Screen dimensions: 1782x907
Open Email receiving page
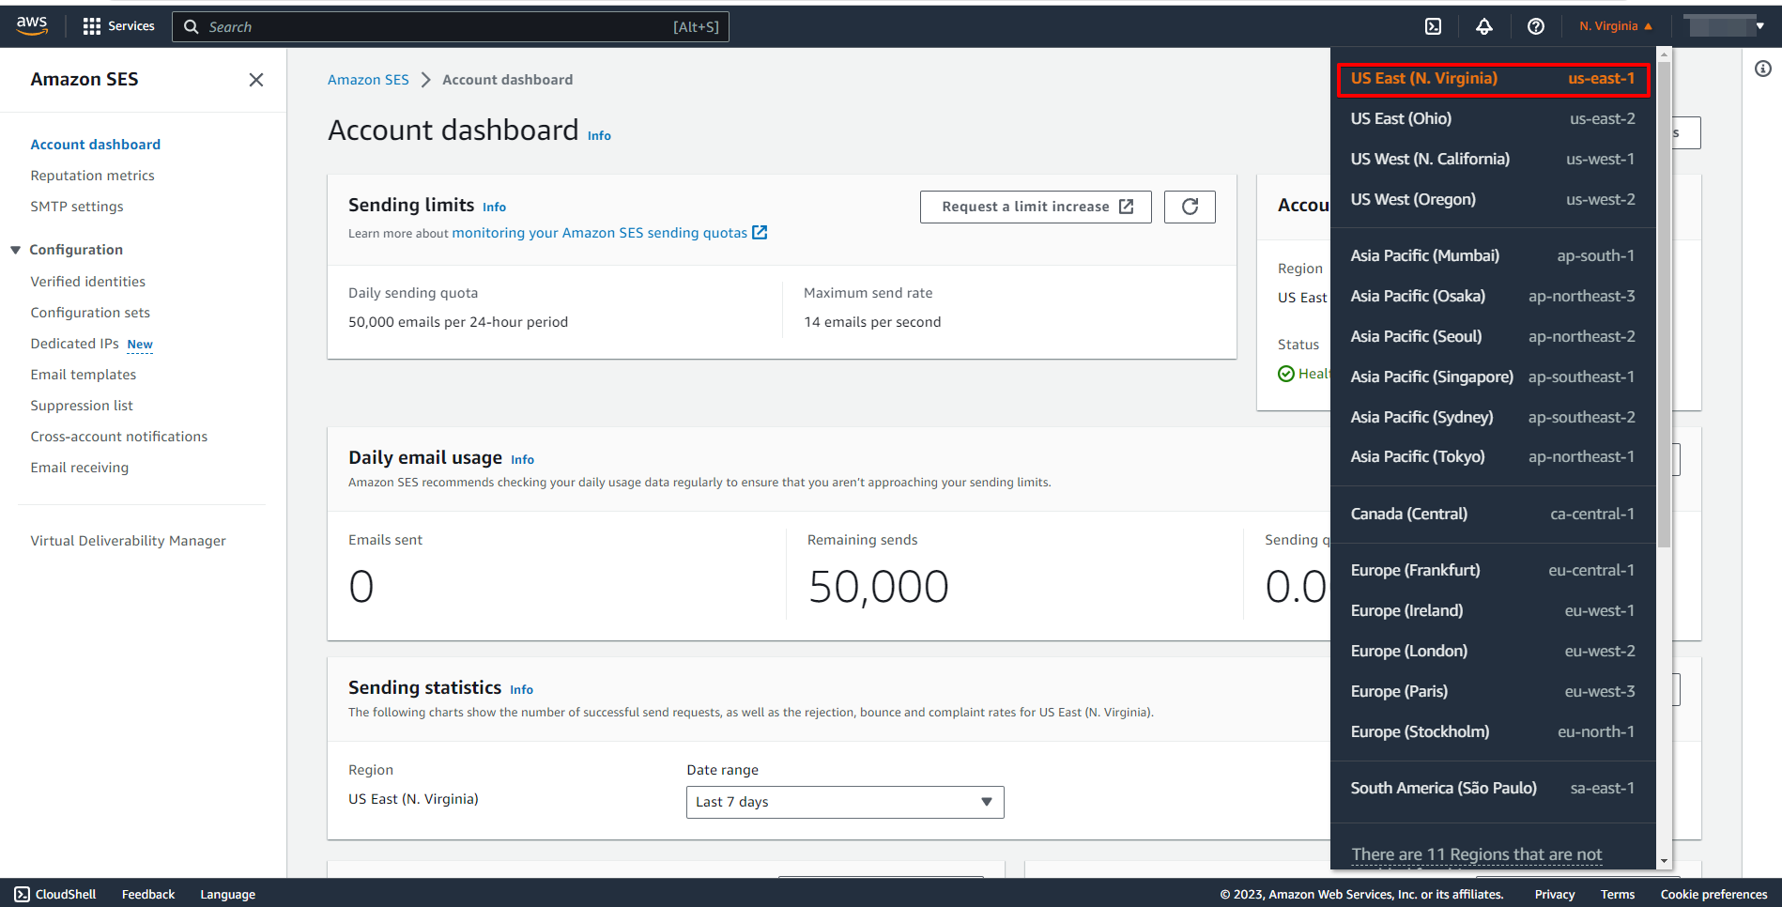[x=80, y=468]
